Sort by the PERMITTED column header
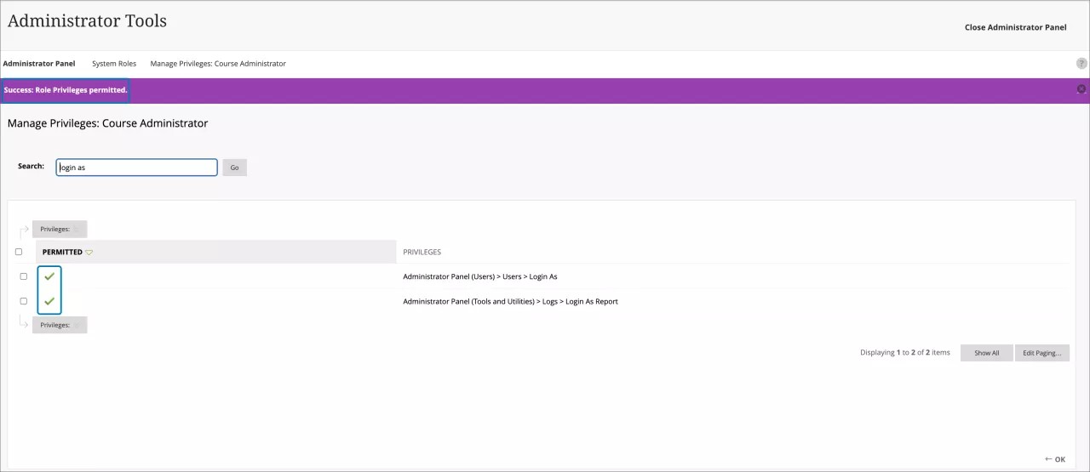This screenshot has width=1090, height=472. pos(62,252)
